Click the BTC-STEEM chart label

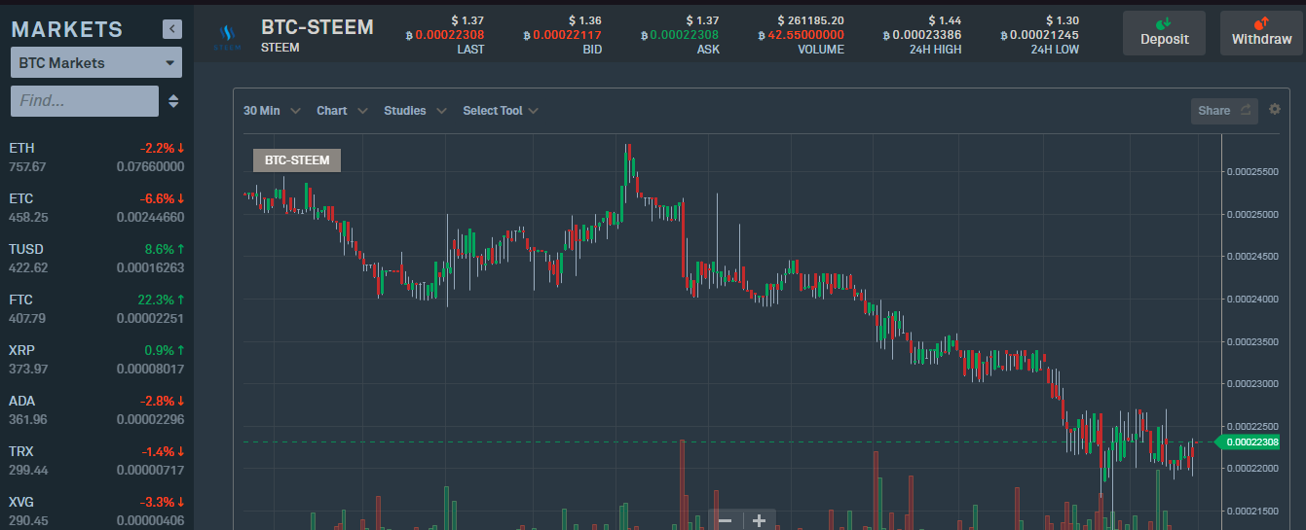297,159
